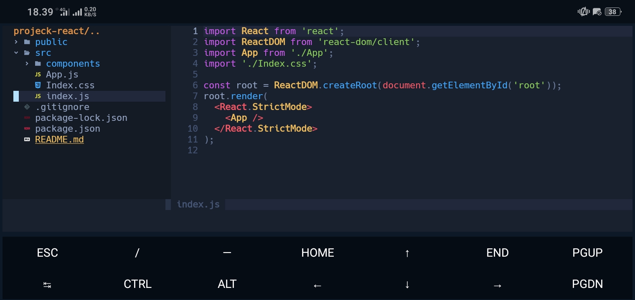Image resolution: width=635 pixels, height=300 pixels.
Task: Open the public folder
Action: click(x=51, y=42)
